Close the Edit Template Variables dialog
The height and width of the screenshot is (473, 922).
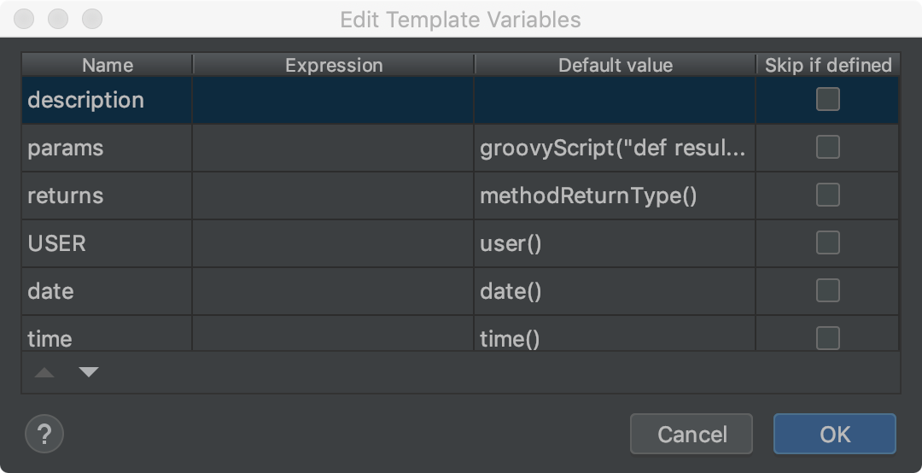[24, 18]
